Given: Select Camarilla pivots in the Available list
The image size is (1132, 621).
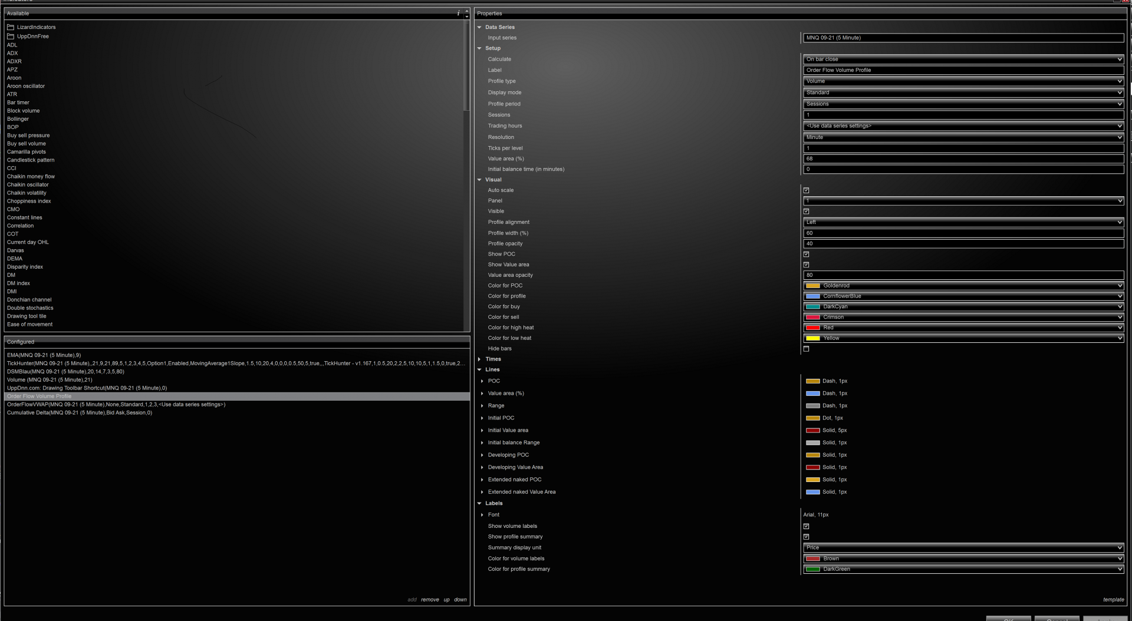Looking at the screenshot, I should (x=26, y=152).
